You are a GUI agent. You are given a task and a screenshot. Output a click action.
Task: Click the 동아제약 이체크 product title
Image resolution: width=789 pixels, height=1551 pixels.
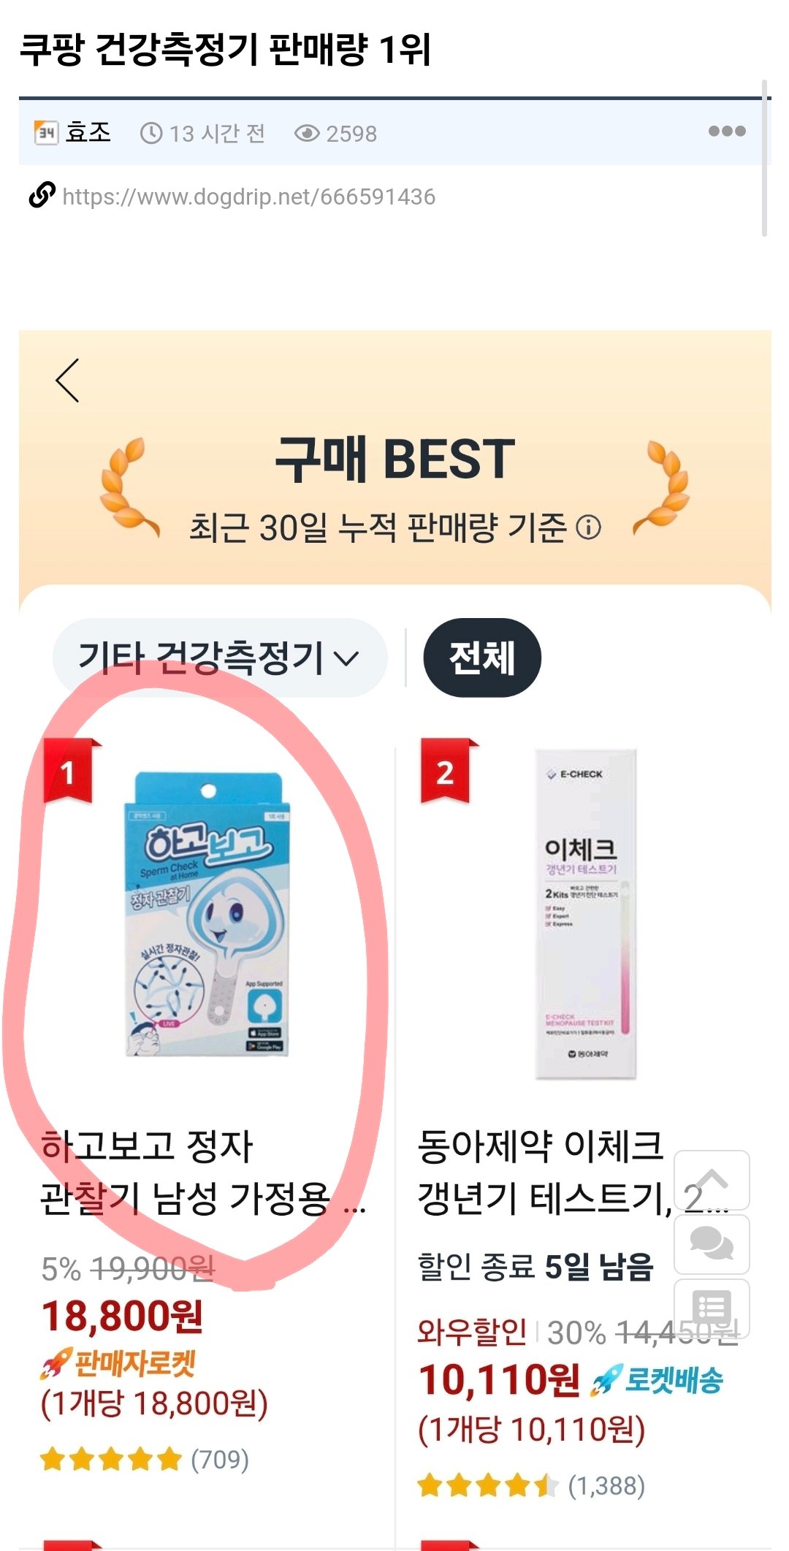tap(573, 1172)
